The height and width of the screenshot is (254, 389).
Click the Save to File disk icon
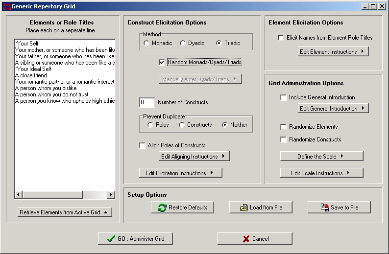324,208
